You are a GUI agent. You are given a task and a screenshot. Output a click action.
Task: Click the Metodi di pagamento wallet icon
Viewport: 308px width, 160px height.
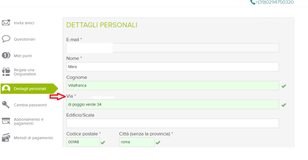(x=6, y=138)
